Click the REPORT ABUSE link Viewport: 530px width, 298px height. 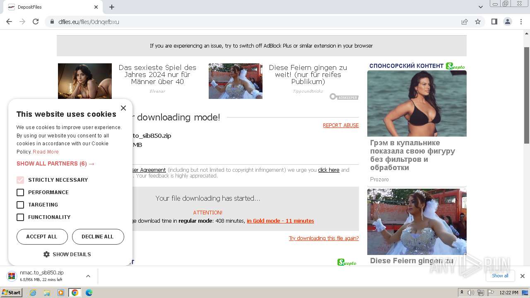(x=341, y=125)
